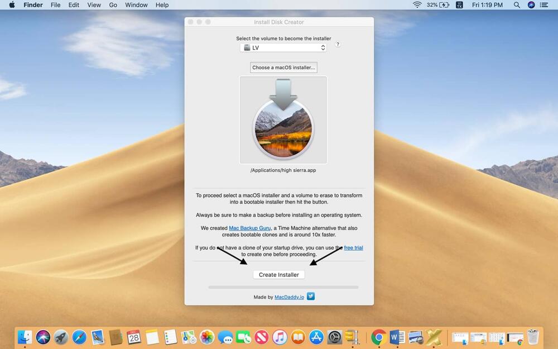The width and height of the screenshot is (558, 349).
Task: Open Spotlight search in the menu bar
Action: pos(517,5)
